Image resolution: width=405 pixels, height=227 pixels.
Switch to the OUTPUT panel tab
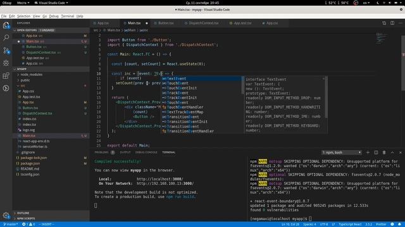point(125,153)
